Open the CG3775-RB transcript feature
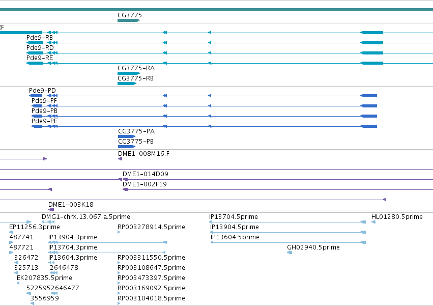The height and width of the screenshot is (306, 433). (x=127, y=84)
